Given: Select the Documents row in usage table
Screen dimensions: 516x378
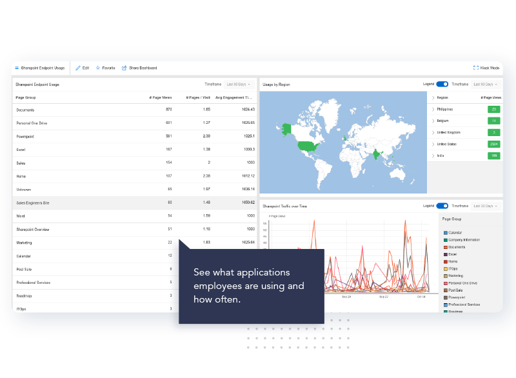Looking at the screenshot, I should 135,110.
